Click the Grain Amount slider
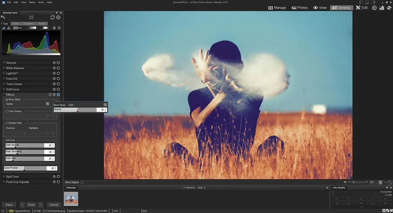Image resolution: width=393 pixels, height=213 pixels. tap(25, 145)
